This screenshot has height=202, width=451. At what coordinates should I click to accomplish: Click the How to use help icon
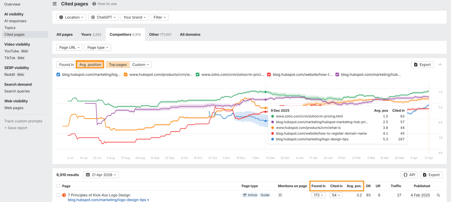[94, 4]
